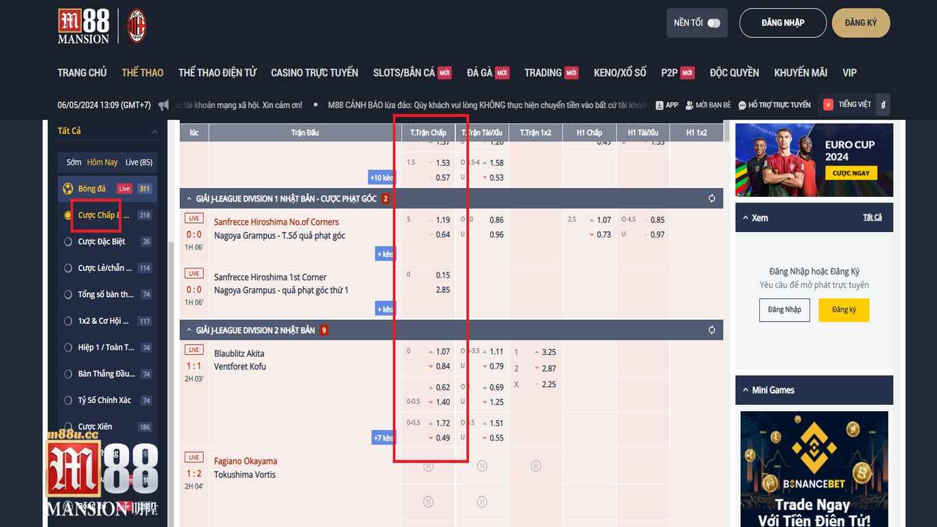Viewport: 937px width, 527px height.
Task: Switch to the Hôm Nay tab
Action: (x=102, y=162)
